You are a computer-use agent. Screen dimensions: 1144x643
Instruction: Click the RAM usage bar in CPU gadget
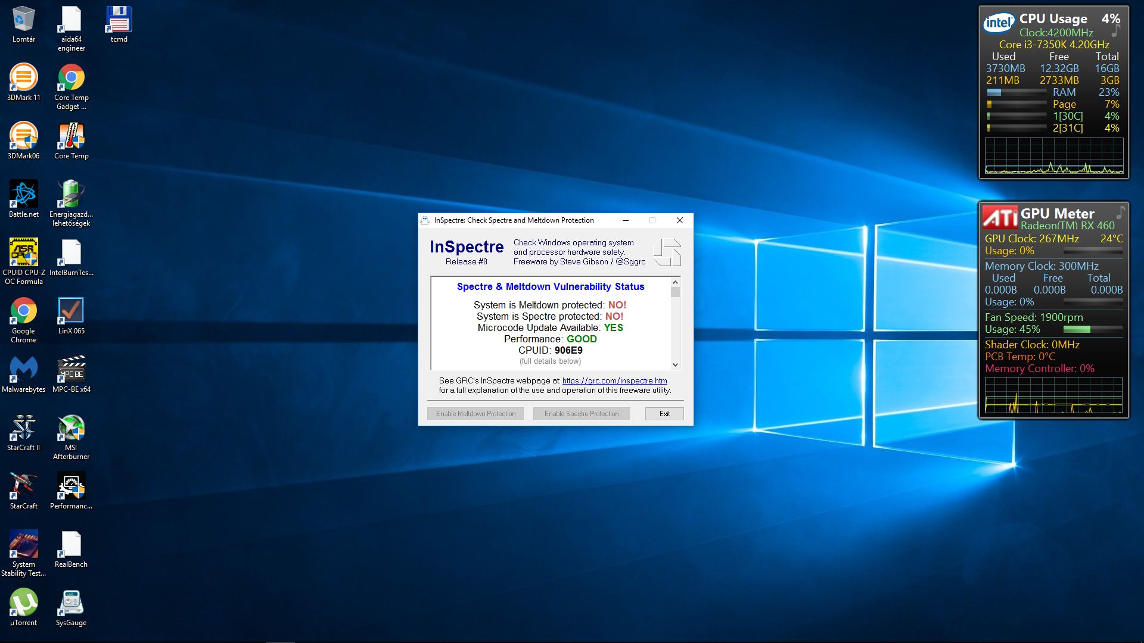[x=1016, y=92]
